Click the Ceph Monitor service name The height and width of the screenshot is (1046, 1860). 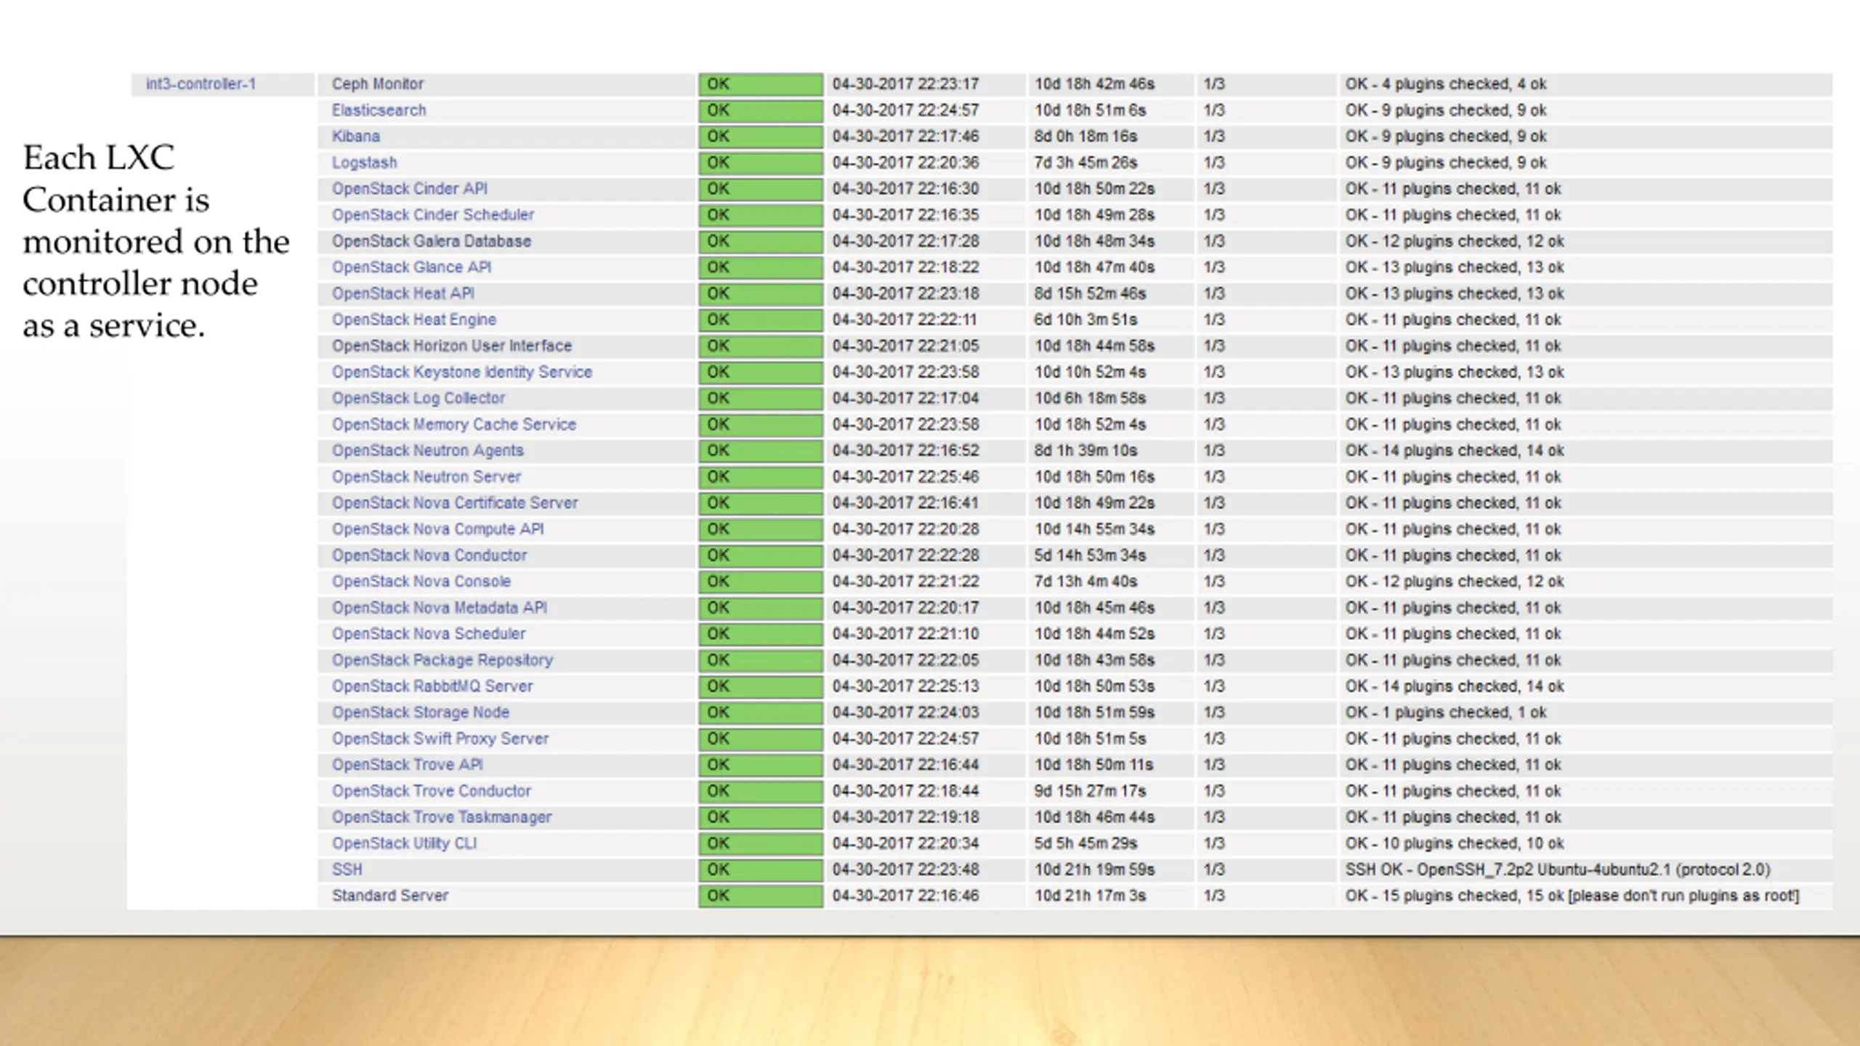tap(377, 84)
